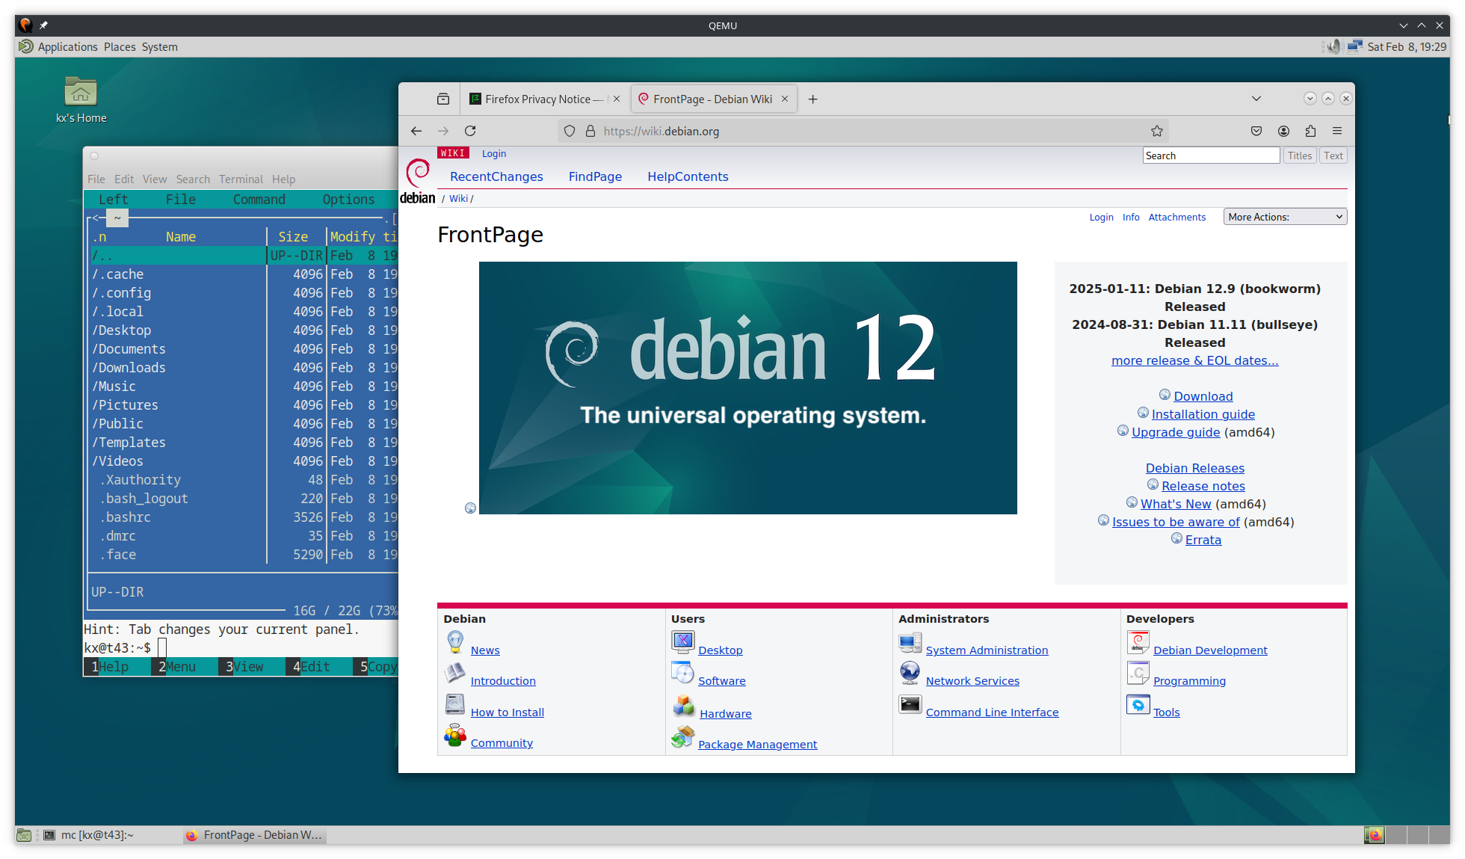Open the Firefox extensions puzzle icon
The image size is (1465, 859).
(x=1310, y=131)
